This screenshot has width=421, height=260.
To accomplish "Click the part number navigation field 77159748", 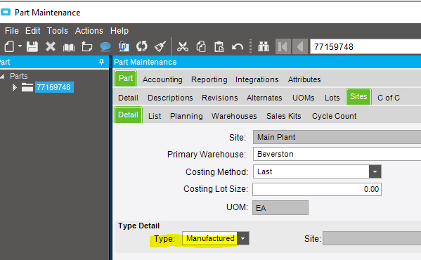I will click(365, 46).
